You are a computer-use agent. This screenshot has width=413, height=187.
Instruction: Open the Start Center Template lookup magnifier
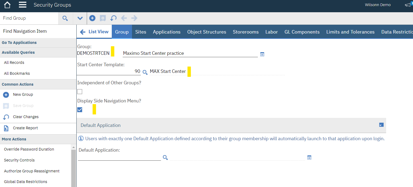145,72
